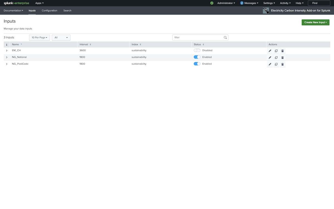This screenshot has width=334, height=209.
Task: Enable the EM_CH input toggle
Action: (197, 50)
